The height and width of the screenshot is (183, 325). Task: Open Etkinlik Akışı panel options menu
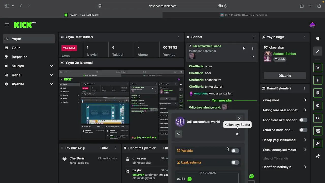pos(115,148)
